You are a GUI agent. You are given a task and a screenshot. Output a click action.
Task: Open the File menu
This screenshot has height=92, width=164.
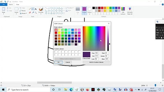pyautogui.click(x=4, y=5)
